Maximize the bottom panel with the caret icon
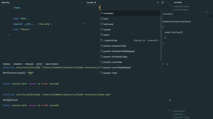The image size is (213, 119). 163,64
